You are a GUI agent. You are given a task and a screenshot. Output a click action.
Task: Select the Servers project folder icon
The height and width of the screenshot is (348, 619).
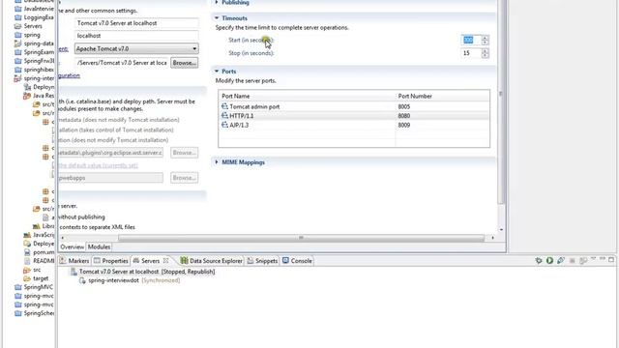tap(17, 26)
